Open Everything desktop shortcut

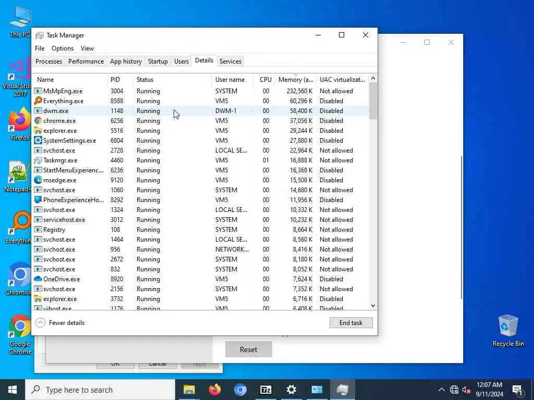point(18,227)
